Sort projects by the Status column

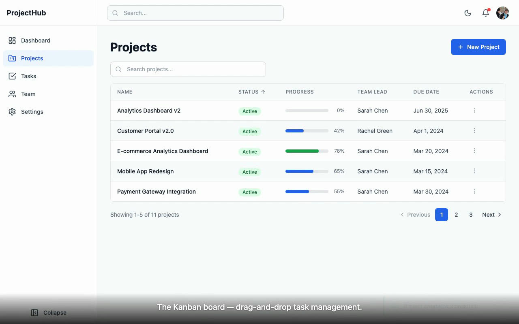coord(252,92)
